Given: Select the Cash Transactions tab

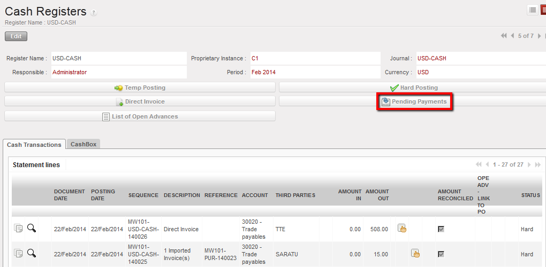Looking at the screenshot, I should click(34, 144).
